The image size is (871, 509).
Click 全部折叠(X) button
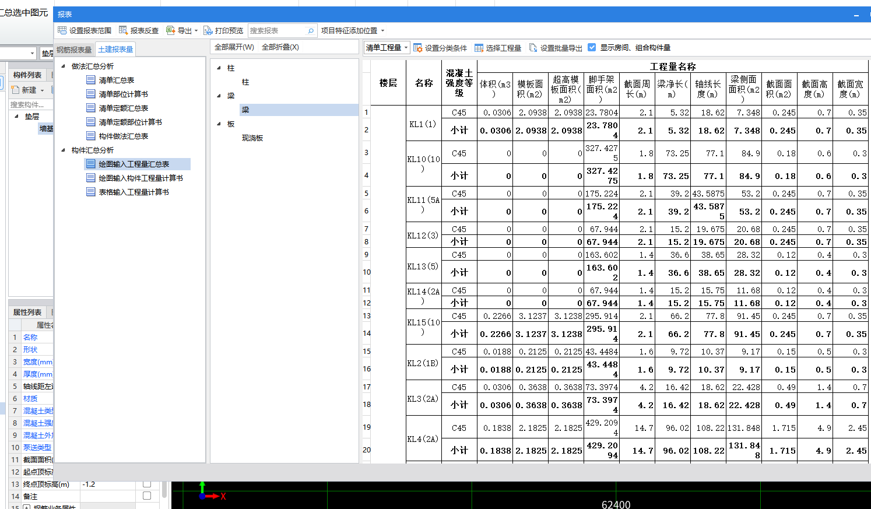pyautogui.click(x=280, y=47)
